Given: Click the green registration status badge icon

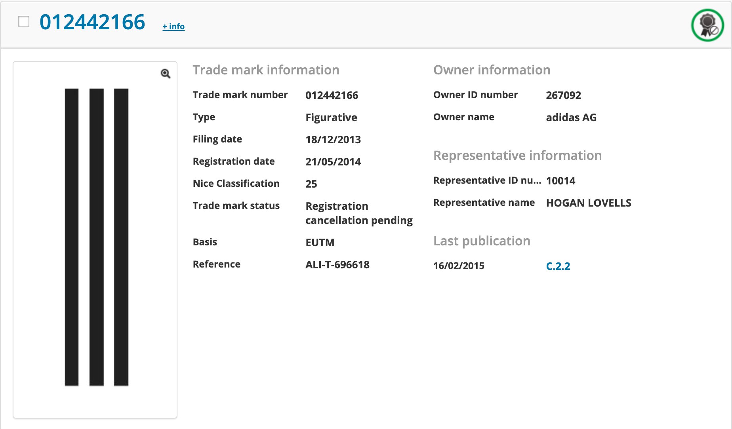Looking at the screenshot, I should coord(707,25).
